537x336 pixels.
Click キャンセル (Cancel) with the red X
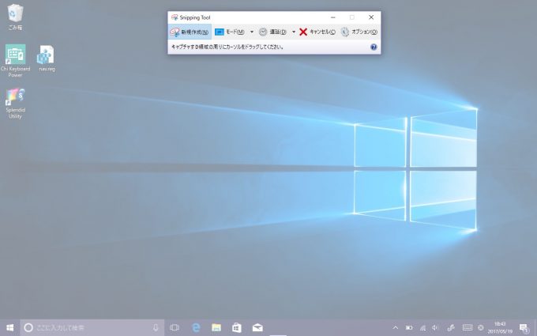[317, 32]
